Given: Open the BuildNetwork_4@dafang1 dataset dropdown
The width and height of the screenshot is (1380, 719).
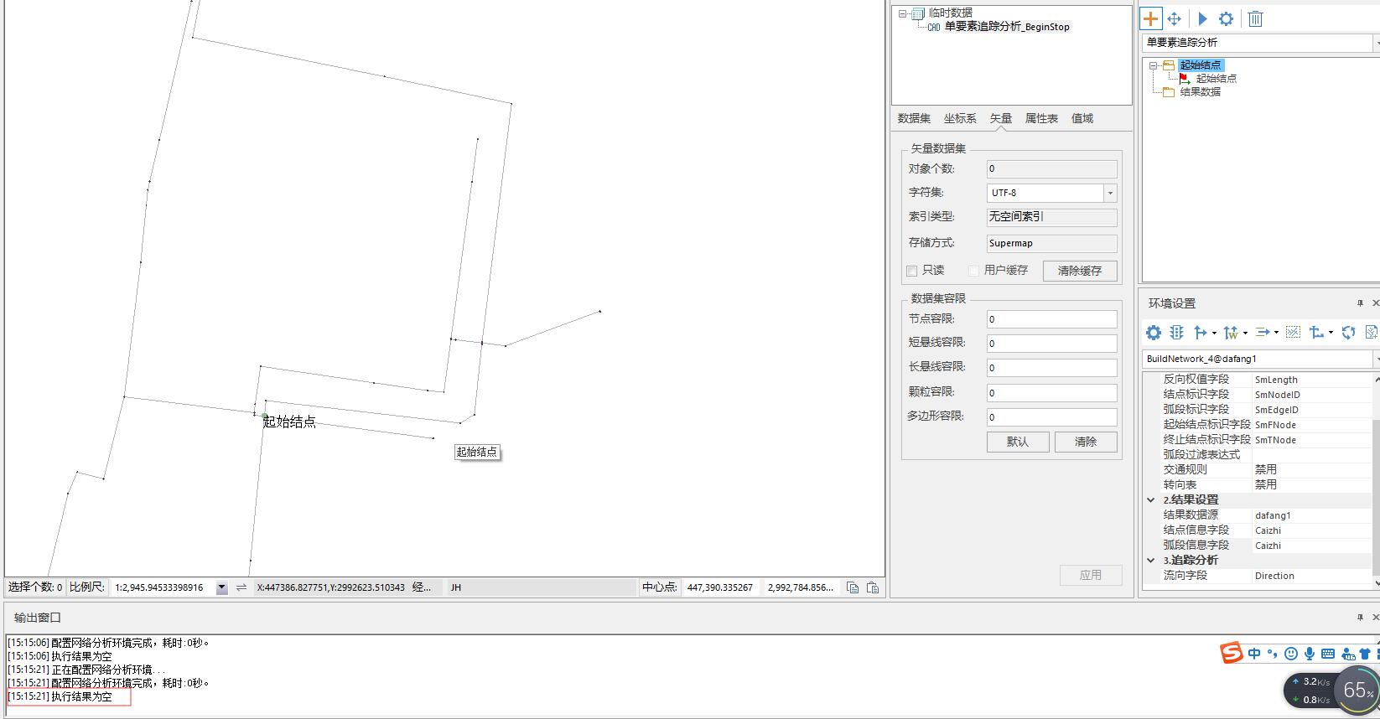Looking at the screenshot, I should coord(1376,359).
